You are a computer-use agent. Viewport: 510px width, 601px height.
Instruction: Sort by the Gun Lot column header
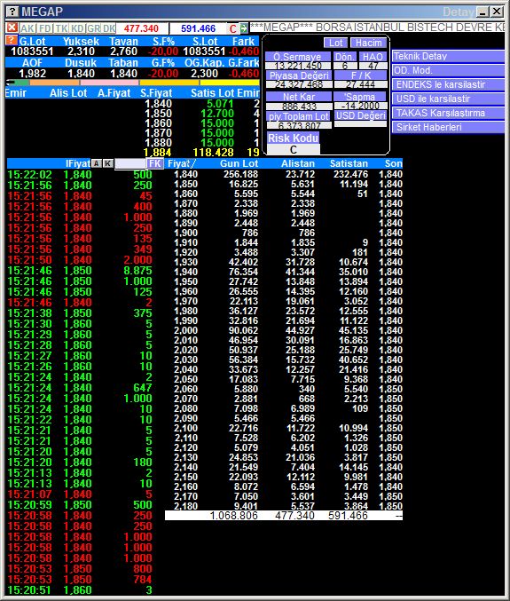pos(239,163)
